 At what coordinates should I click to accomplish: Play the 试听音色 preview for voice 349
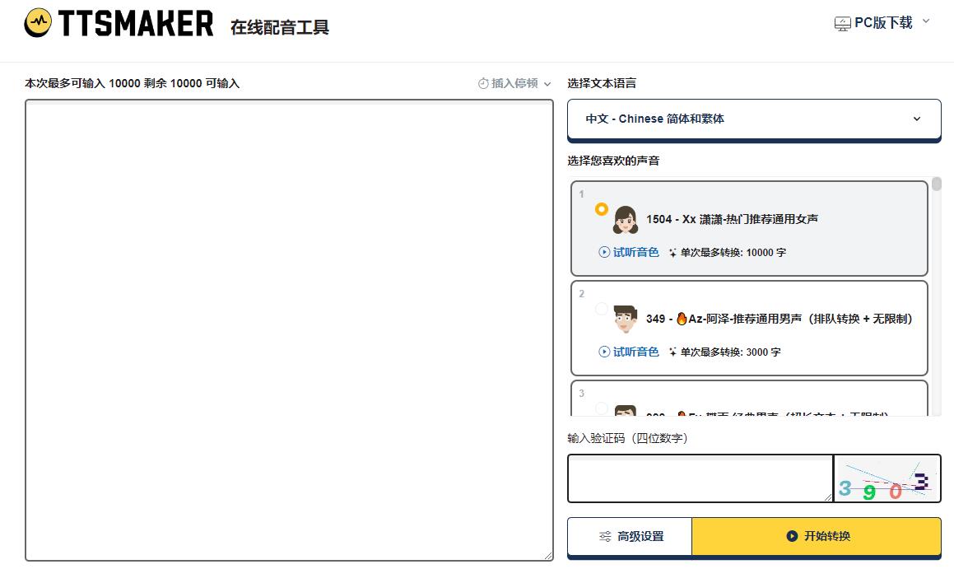[629, 352]
